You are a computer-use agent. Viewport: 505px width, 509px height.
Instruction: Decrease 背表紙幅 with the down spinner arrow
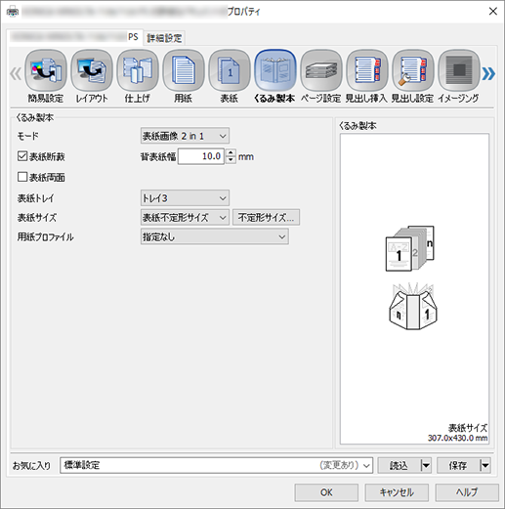(231, 160)
